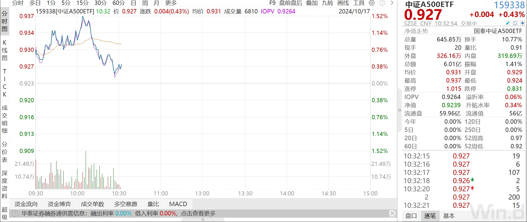Switch to 基本 tab at bottom right

tap(449, 216)
